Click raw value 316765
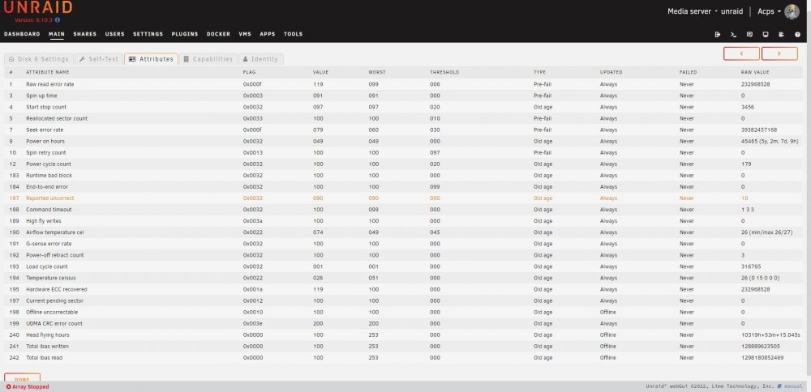811x392 pixels. tap(751, 266)
